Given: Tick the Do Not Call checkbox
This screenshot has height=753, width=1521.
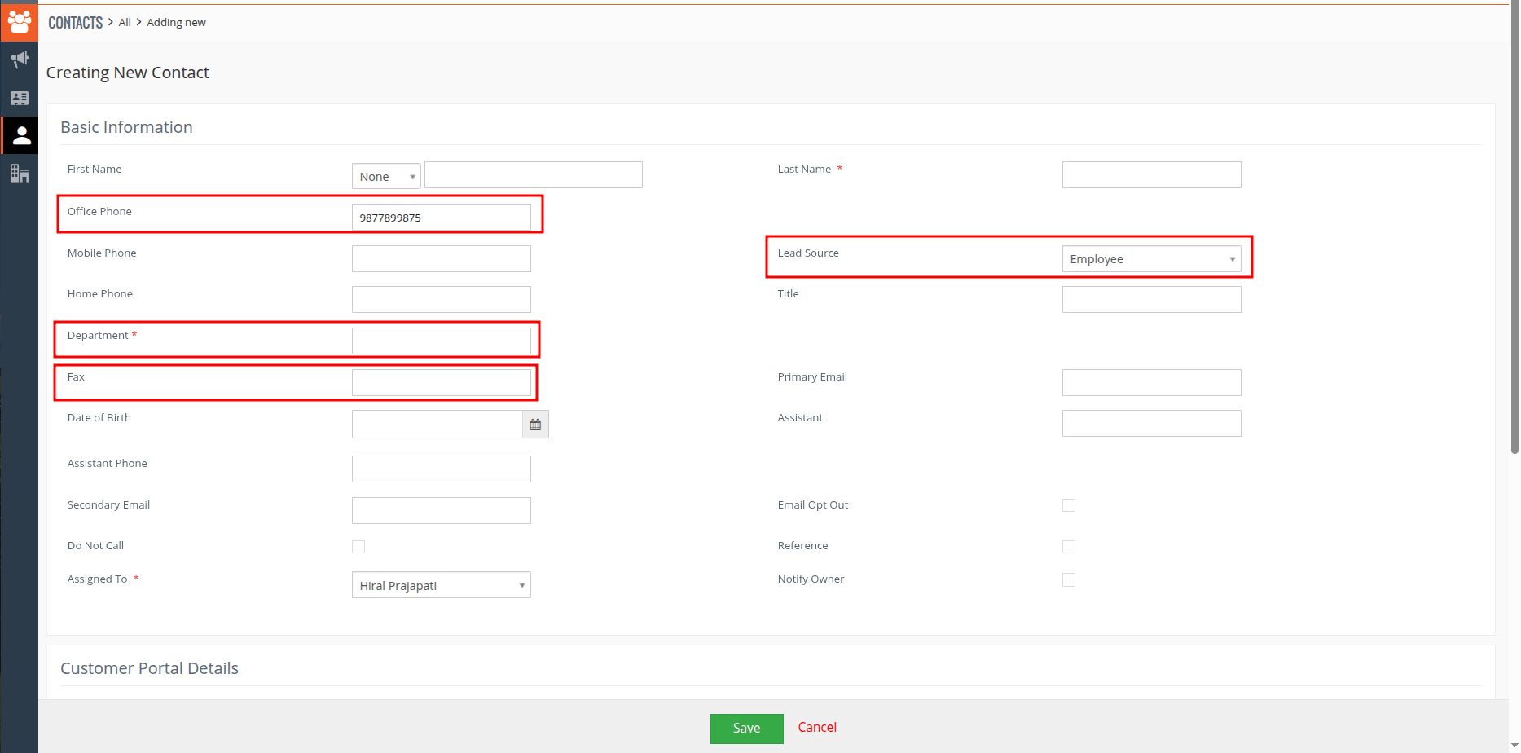Looking at the screenshot, I should [358, 547].
